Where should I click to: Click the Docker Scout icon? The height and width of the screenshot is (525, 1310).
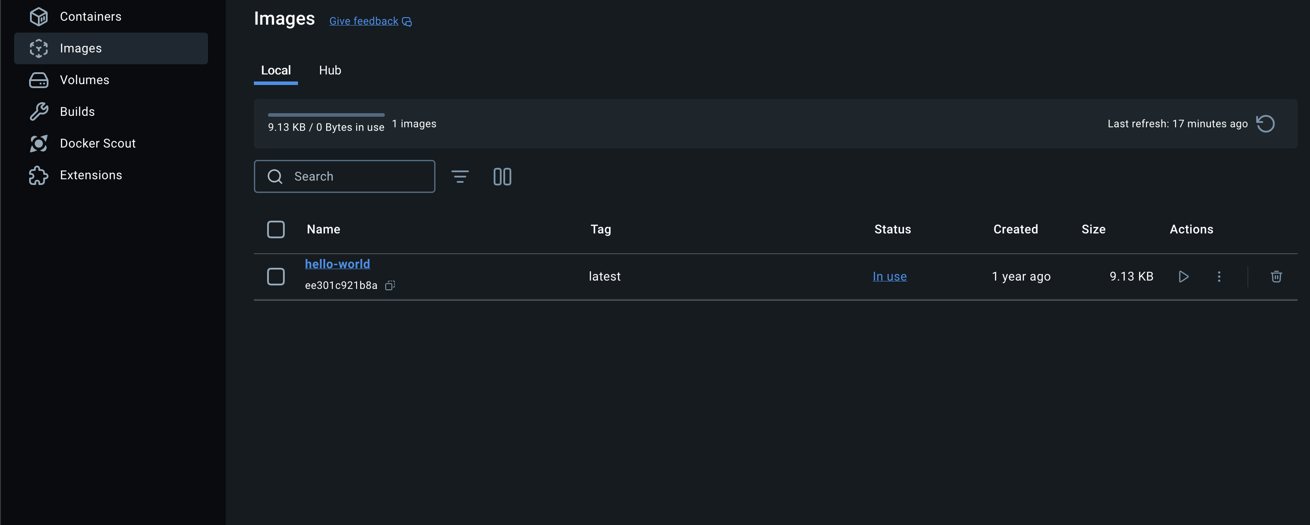[39, 143]
